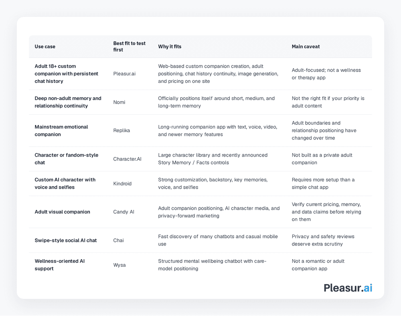Select the Character.AI entry

128,159
